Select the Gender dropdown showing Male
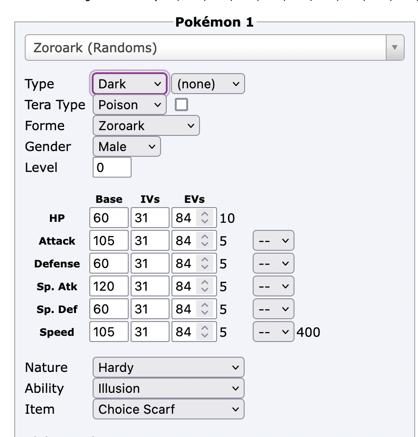This screenshot has height=437, width=418. pyautogui.click(x=126, y=147)
